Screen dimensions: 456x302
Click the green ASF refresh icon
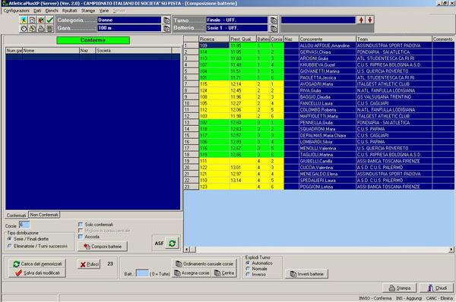point(173,244)
